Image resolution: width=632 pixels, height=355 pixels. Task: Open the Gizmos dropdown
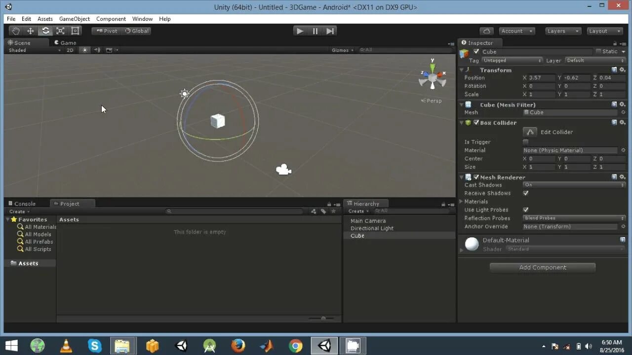click(343, 50)
